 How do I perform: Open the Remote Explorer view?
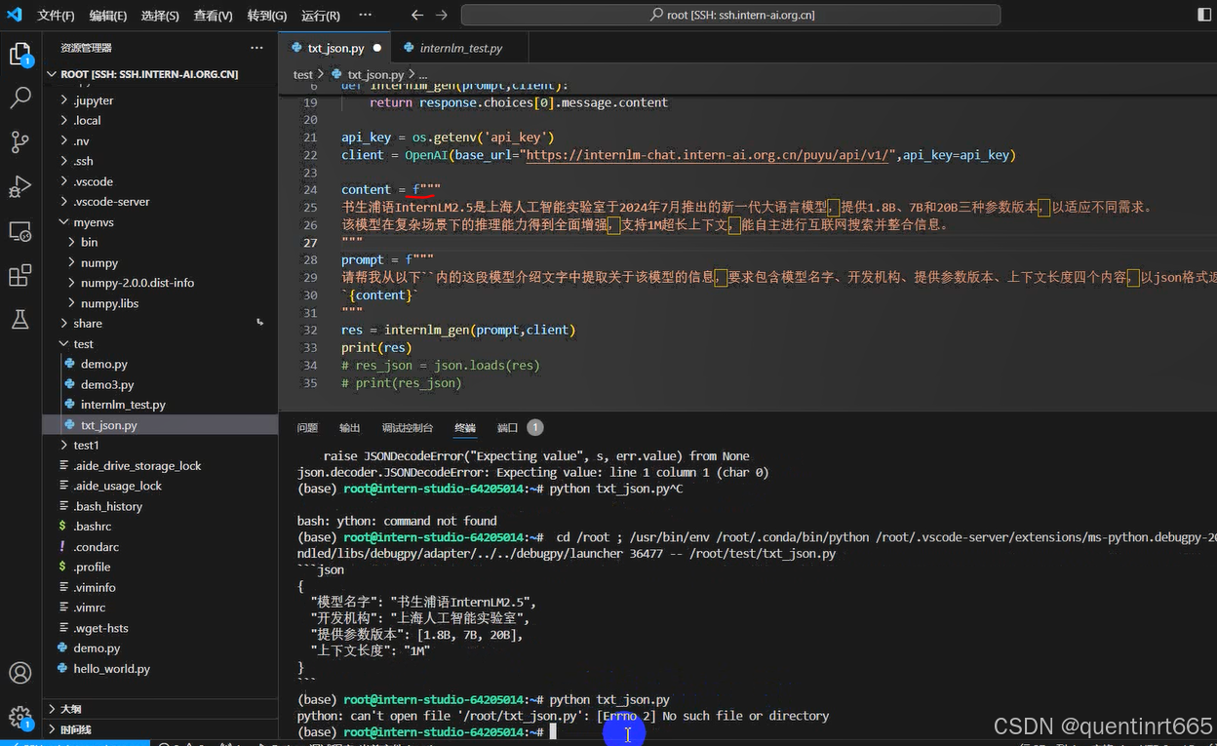coord(20,231)
